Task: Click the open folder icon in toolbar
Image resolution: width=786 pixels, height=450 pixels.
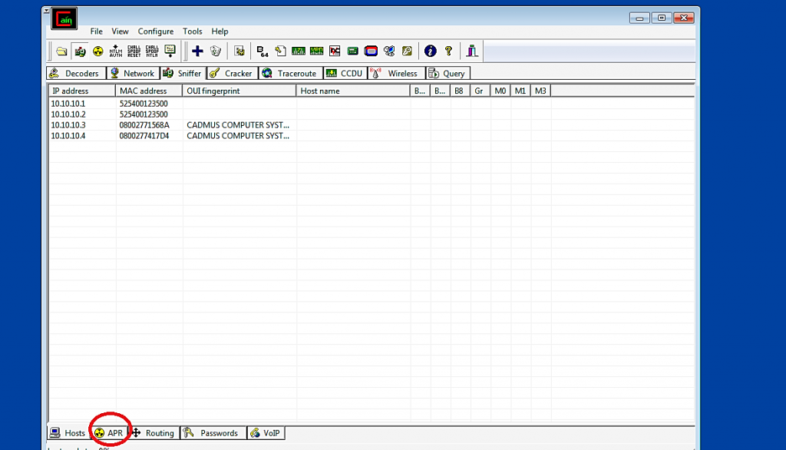Action: coord(61,51)
